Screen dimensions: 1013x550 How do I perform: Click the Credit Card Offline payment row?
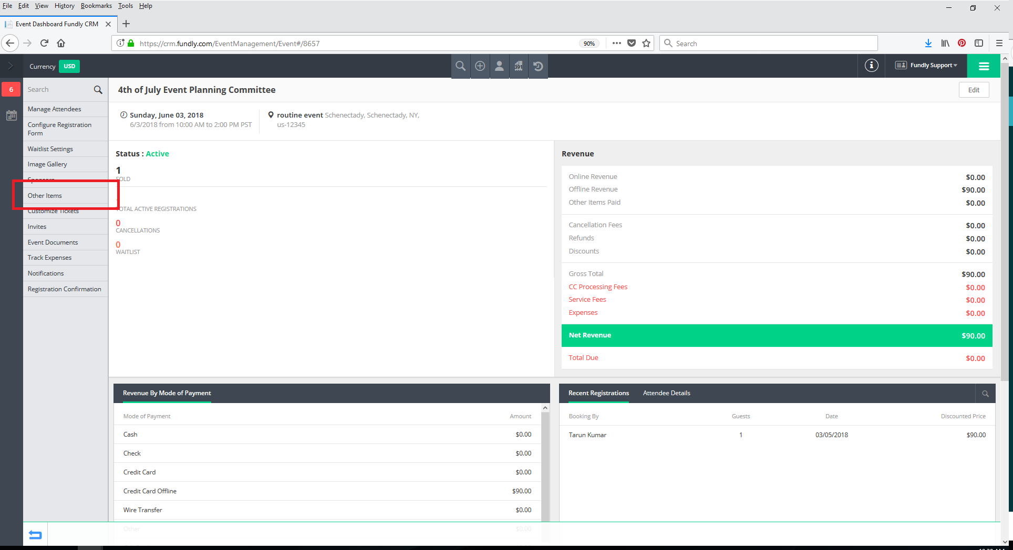(x=327, y=491)
